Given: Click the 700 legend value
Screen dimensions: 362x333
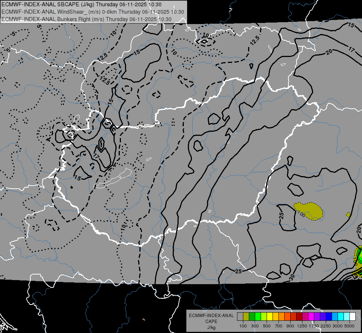Looking at the screenshot, I should [x=279, y=326].
